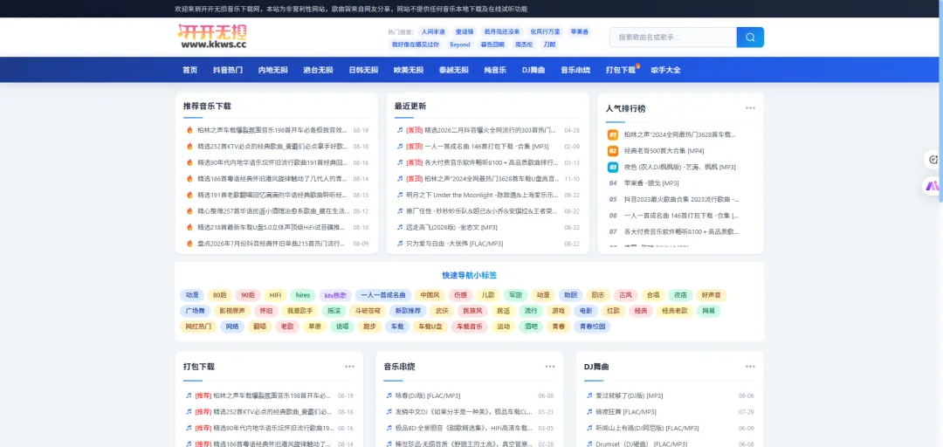
Task: Select hot search tag 刀郎
Action: 549,45
